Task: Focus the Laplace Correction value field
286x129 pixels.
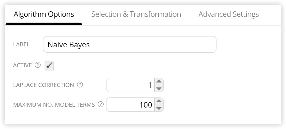Action: (x=131, y=85)
